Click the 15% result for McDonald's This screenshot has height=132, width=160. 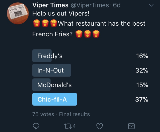(142, 85)
